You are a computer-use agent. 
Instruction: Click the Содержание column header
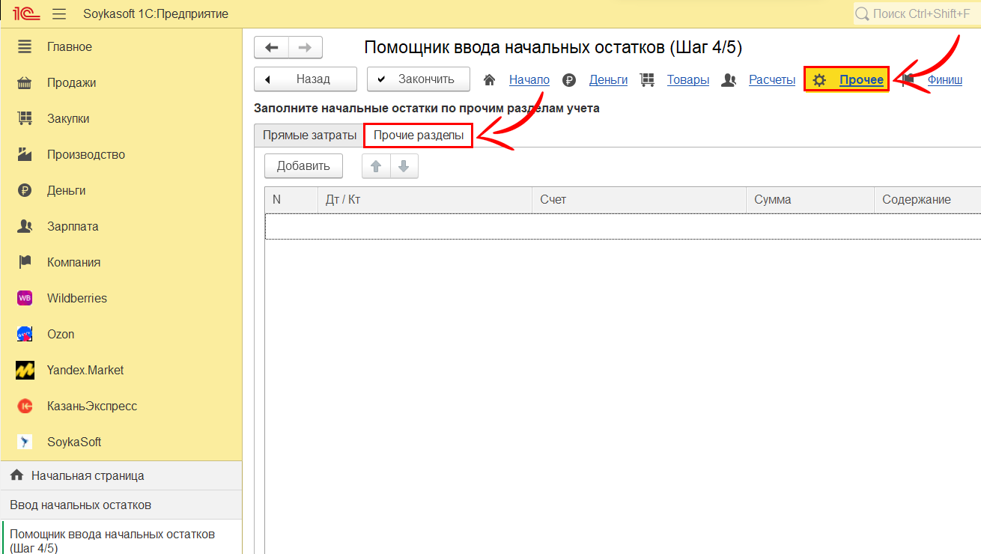[x=928, y=199]
